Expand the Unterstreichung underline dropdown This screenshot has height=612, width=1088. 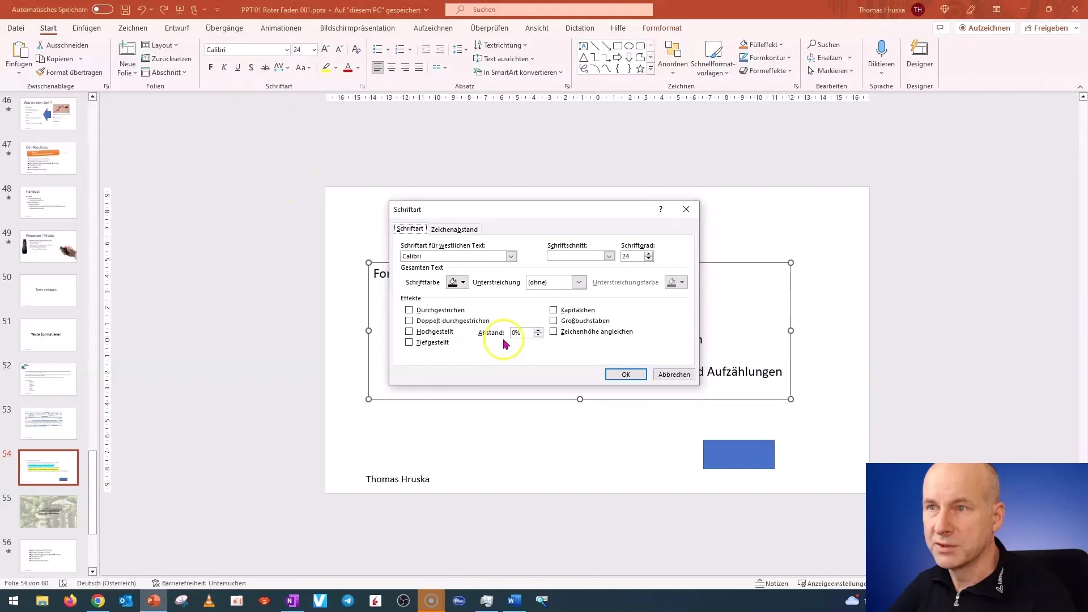(x=580, y=282)
